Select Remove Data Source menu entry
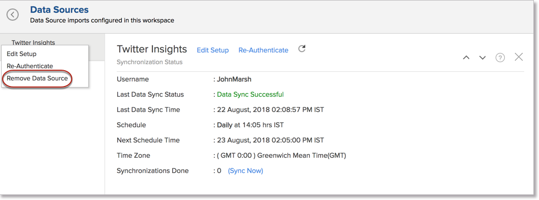Viewport: 539px width, 200px height. coord(37,78)
